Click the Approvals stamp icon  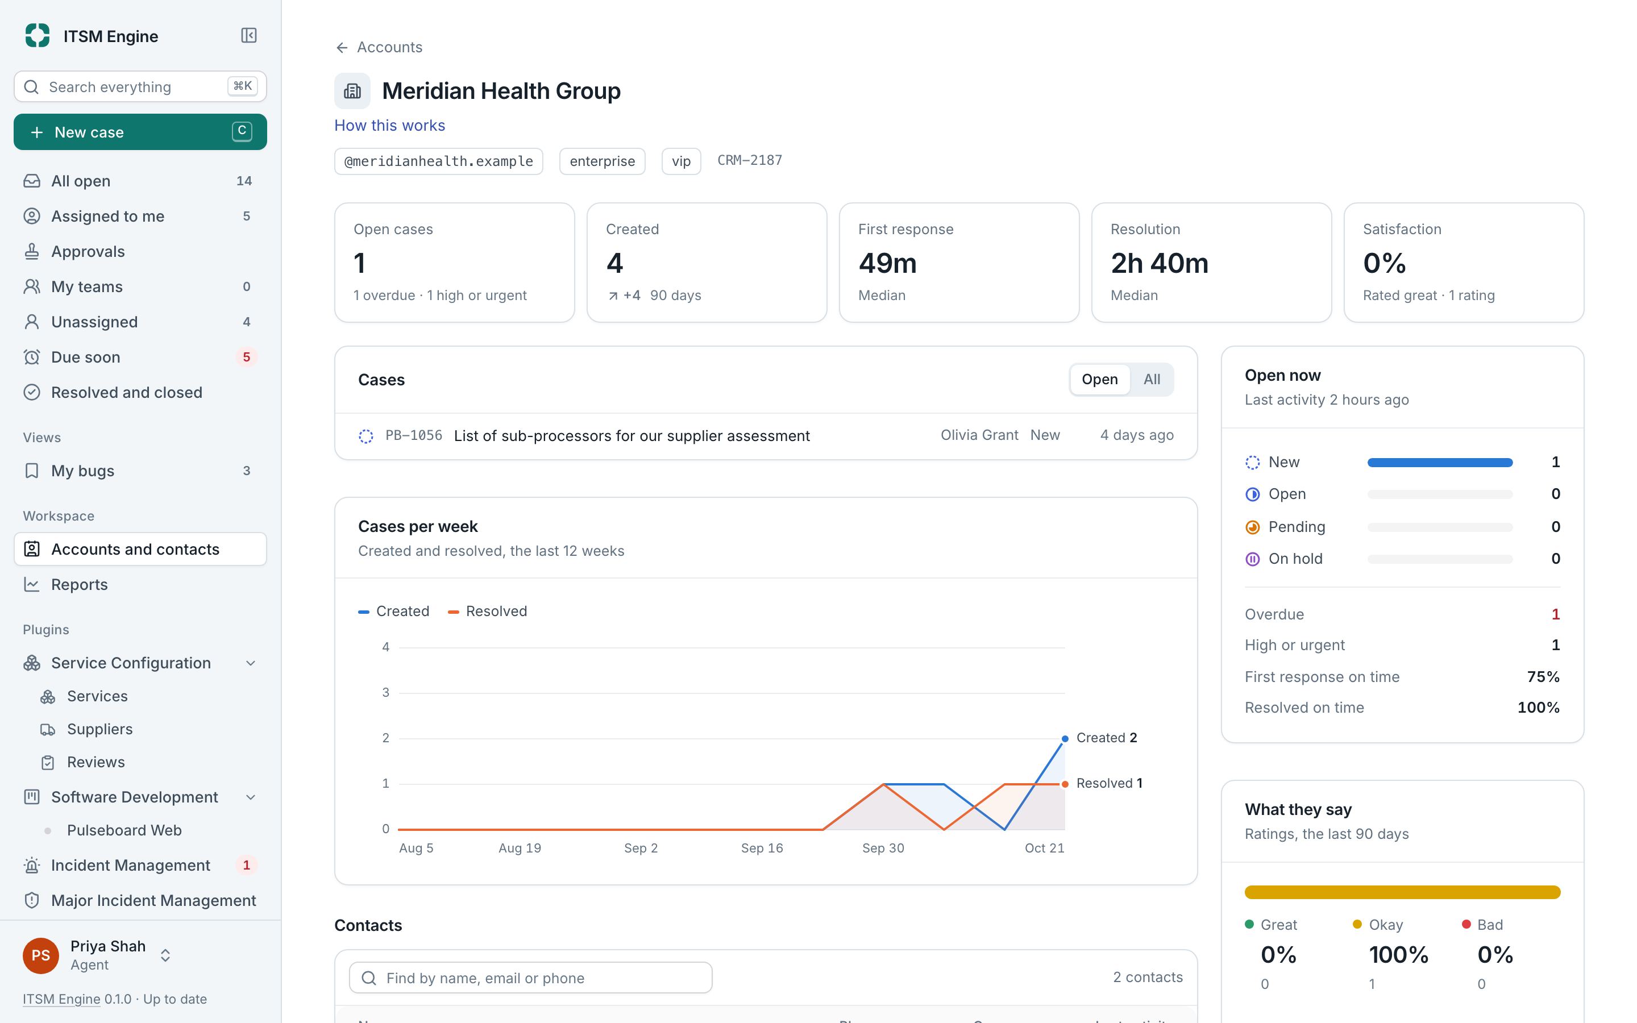(32, 251)
